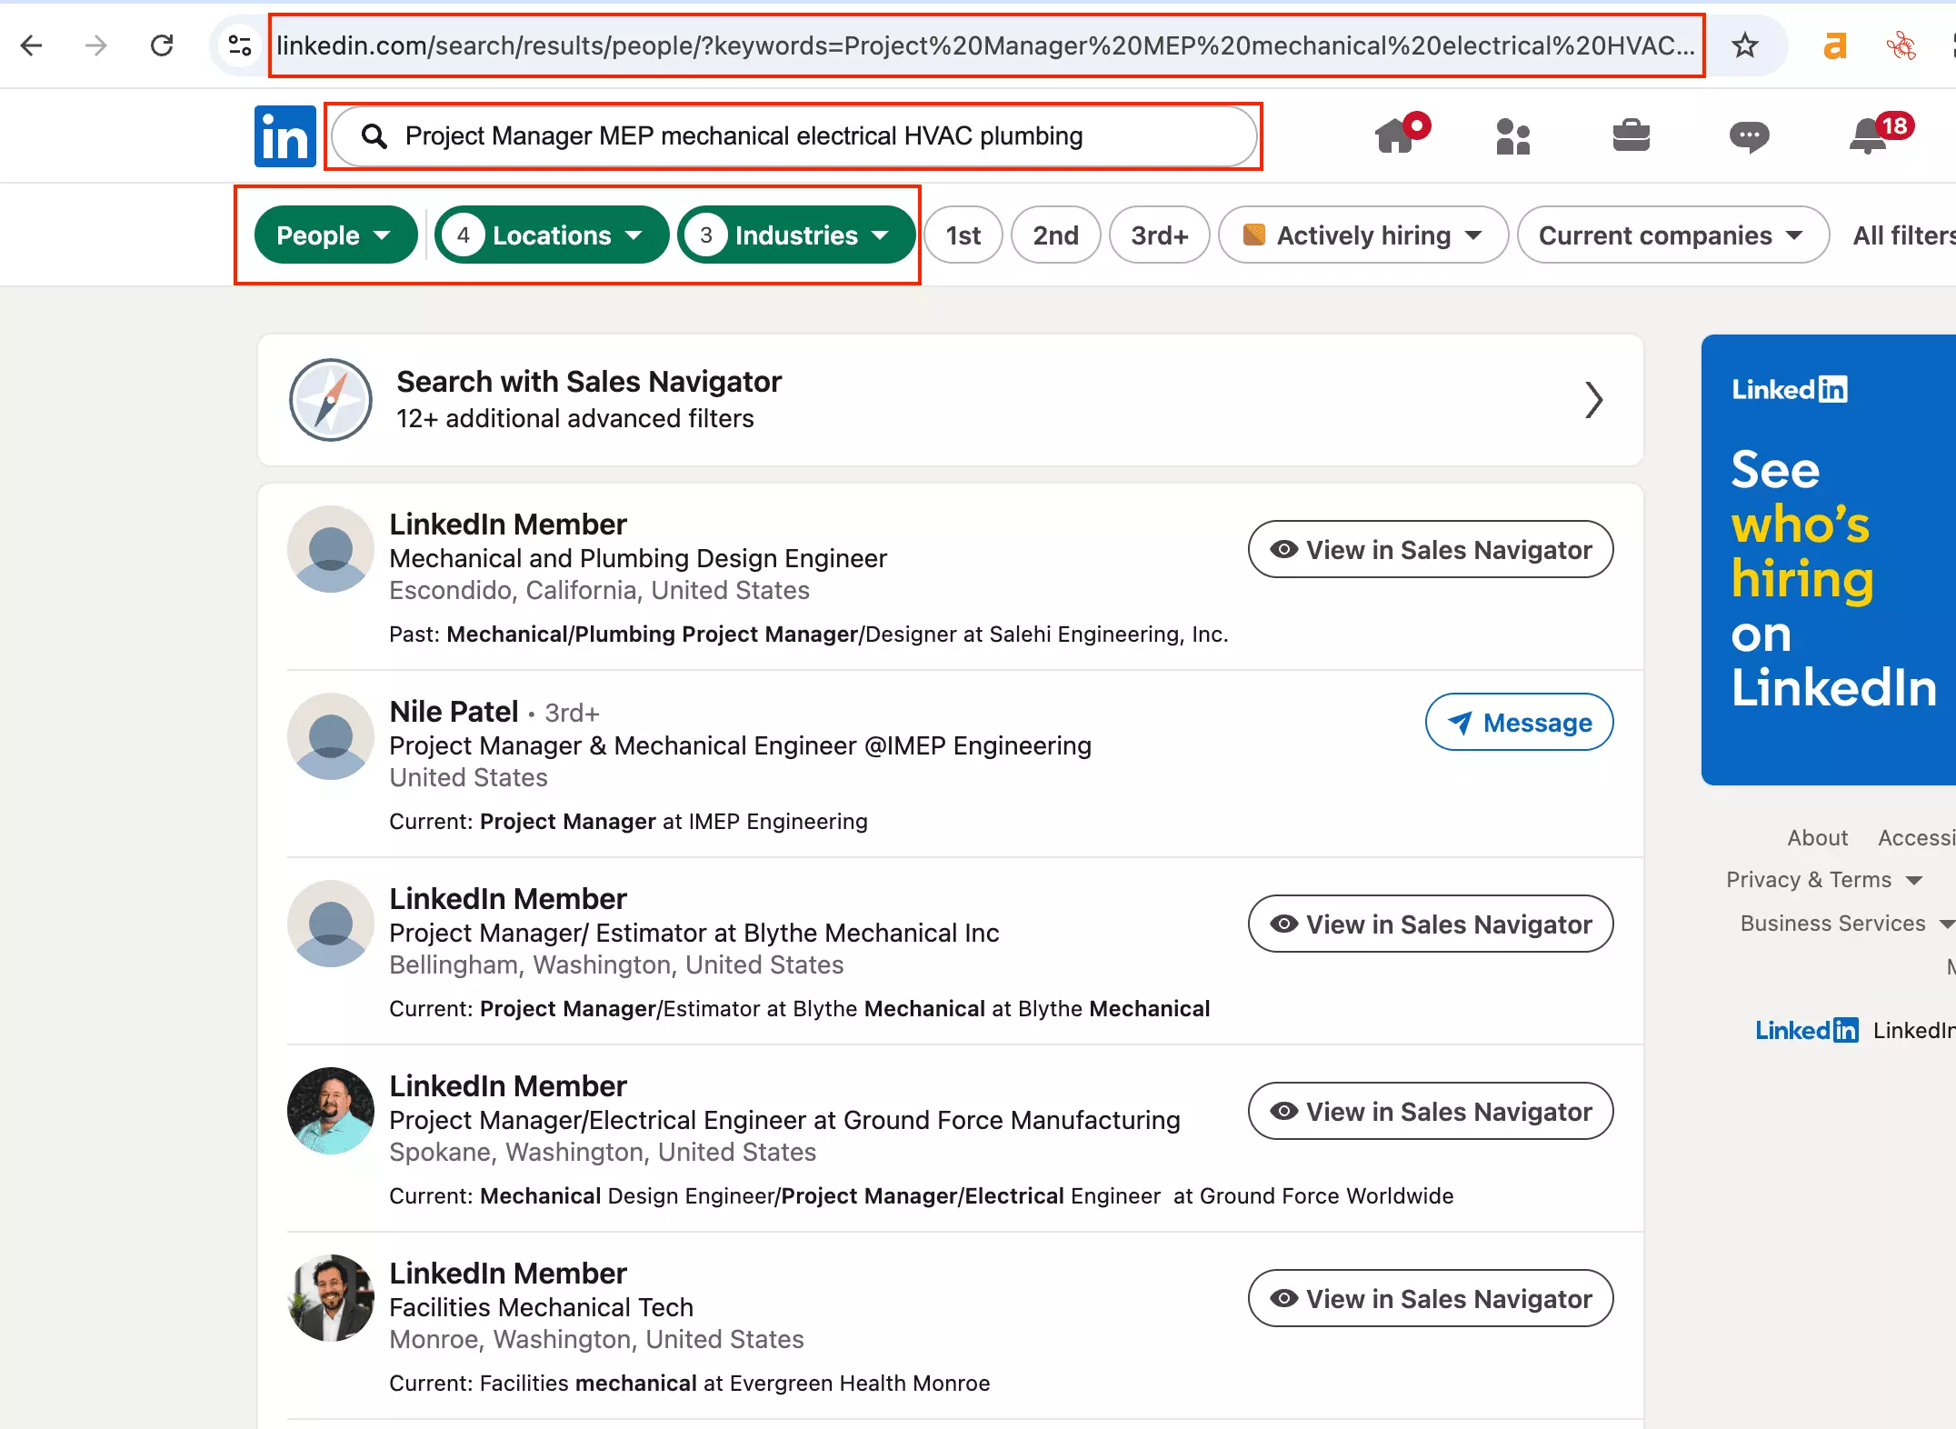Open the Messaging chat bubble icon
1956x1429 pixels.
(x=1749, y=136)
